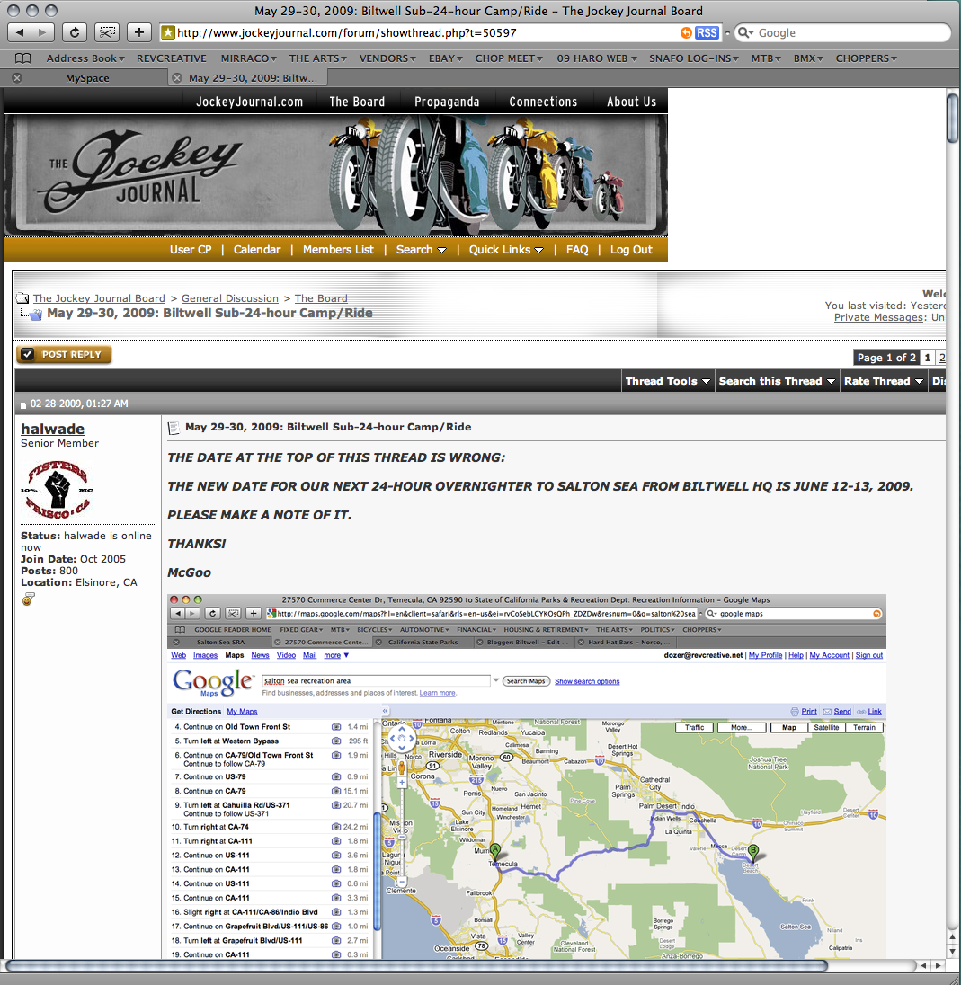Follow the General Discussion breadcrumb link
Screen dimensions: 961x985
click(x=230, y=298)
